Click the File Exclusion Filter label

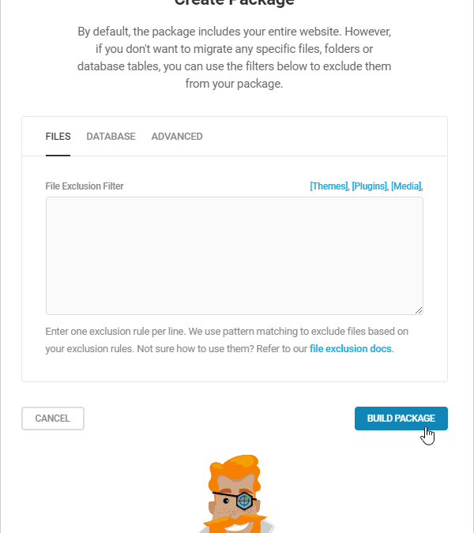tap(85, 186)
